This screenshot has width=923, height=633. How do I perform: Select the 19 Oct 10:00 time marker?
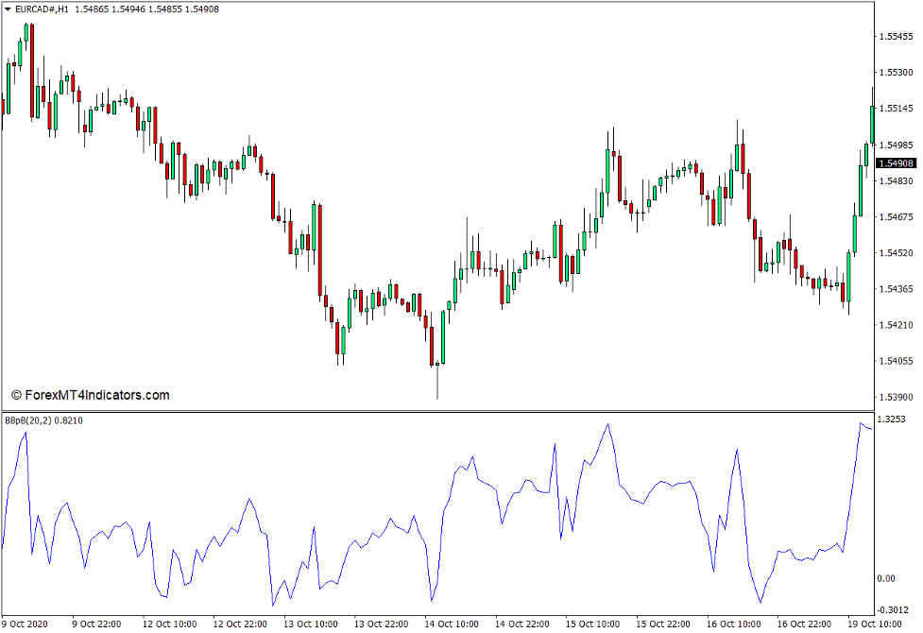coord(876,624)
